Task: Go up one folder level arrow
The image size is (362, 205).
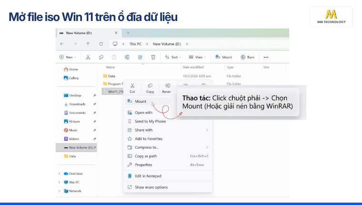Action: click(88, 44)
